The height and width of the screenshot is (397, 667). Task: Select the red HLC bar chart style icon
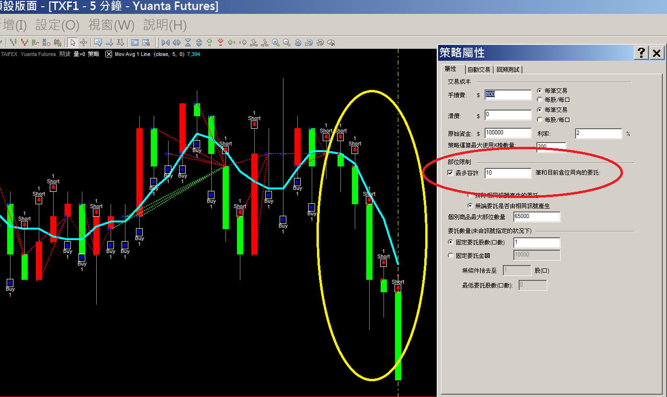click(x=24, y=42)
